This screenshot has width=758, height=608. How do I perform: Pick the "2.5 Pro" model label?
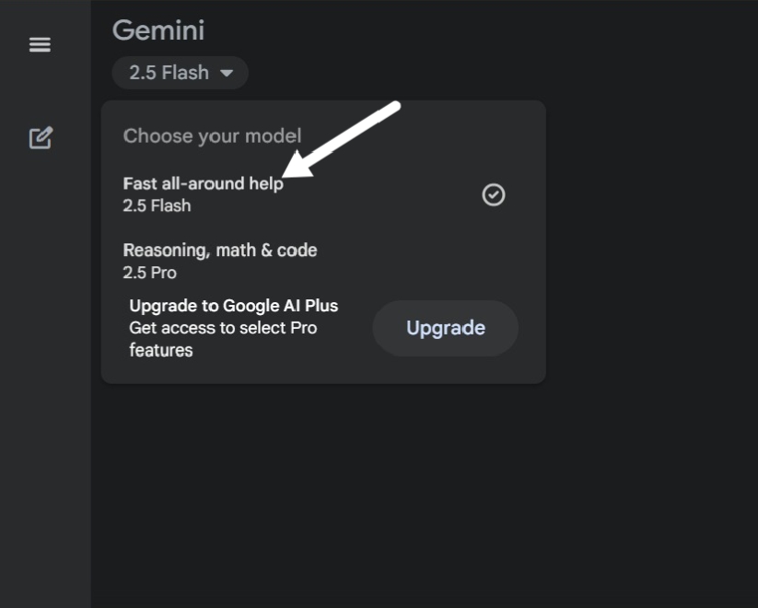pos(149,273)
